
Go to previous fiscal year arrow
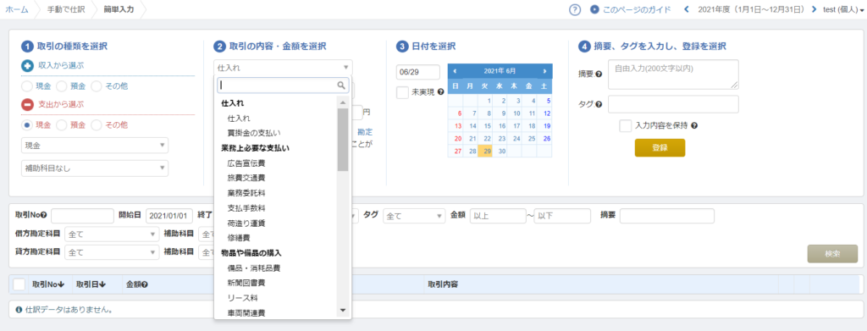pos(687,9)
